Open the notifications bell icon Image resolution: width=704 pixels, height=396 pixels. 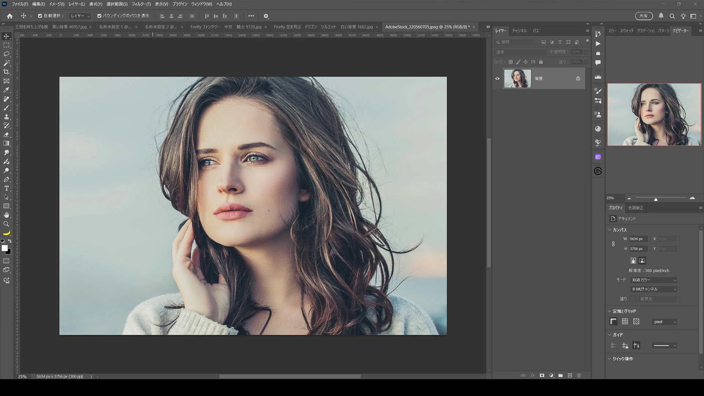pyautogui.click(x=661, y=16)
